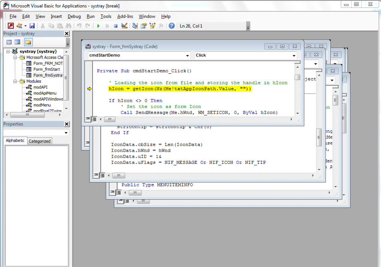381x267 pixels.
Task: Close the Project panel with its X
Action: pos(67,34)
